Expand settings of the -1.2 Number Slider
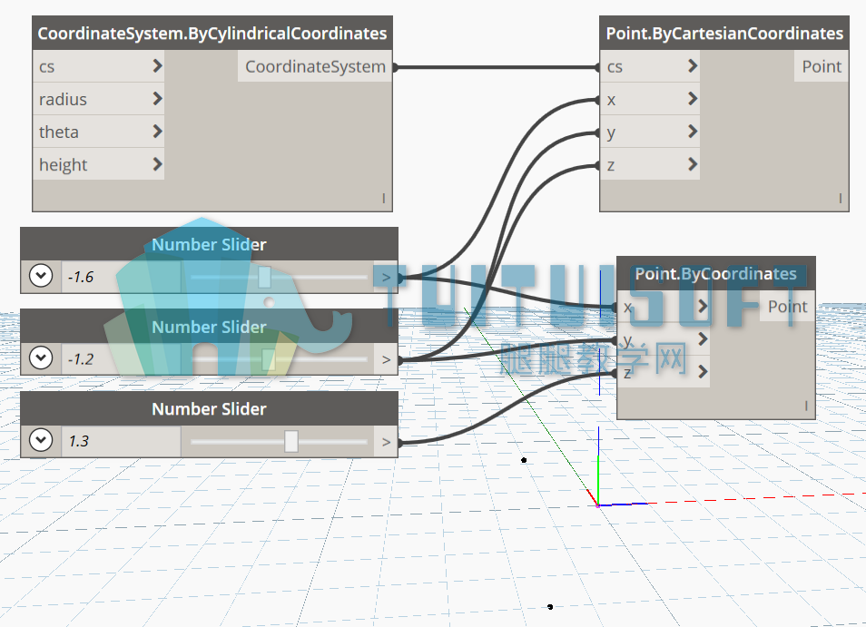 (x=41, y=358)
